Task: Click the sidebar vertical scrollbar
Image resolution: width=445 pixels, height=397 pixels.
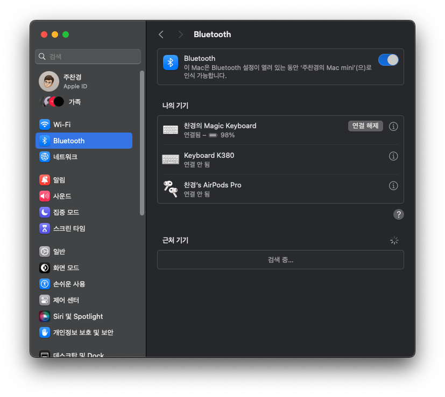Action: [x=142, y=143]
